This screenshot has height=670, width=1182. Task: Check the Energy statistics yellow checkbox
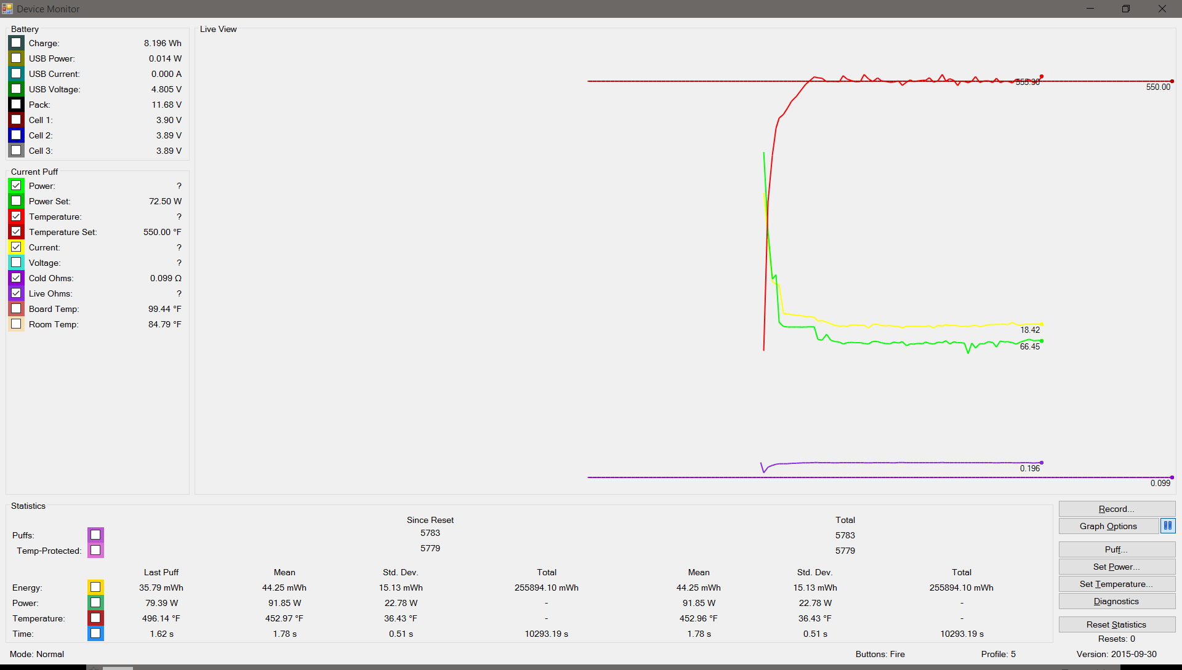click(x=95, y=588)
